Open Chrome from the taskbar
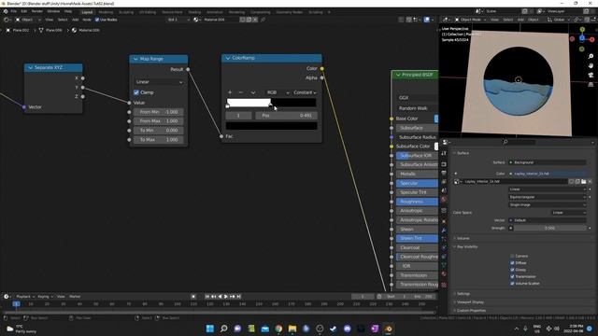Image resolution: width=598 pixels, height=336 pixels. point(278,329)
